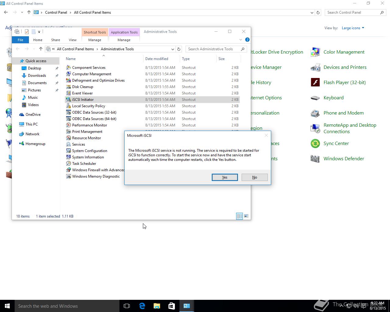Sort files by Name column header
Image resolution: width=390 pixels, height=312 pixels.
pos(104,59)
